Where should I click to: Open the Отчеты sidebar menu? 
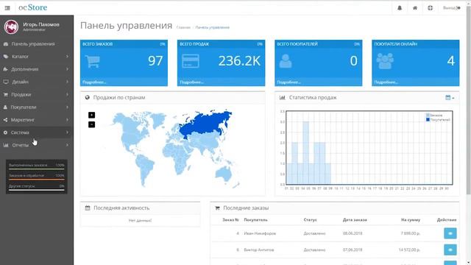pos(37,145)
